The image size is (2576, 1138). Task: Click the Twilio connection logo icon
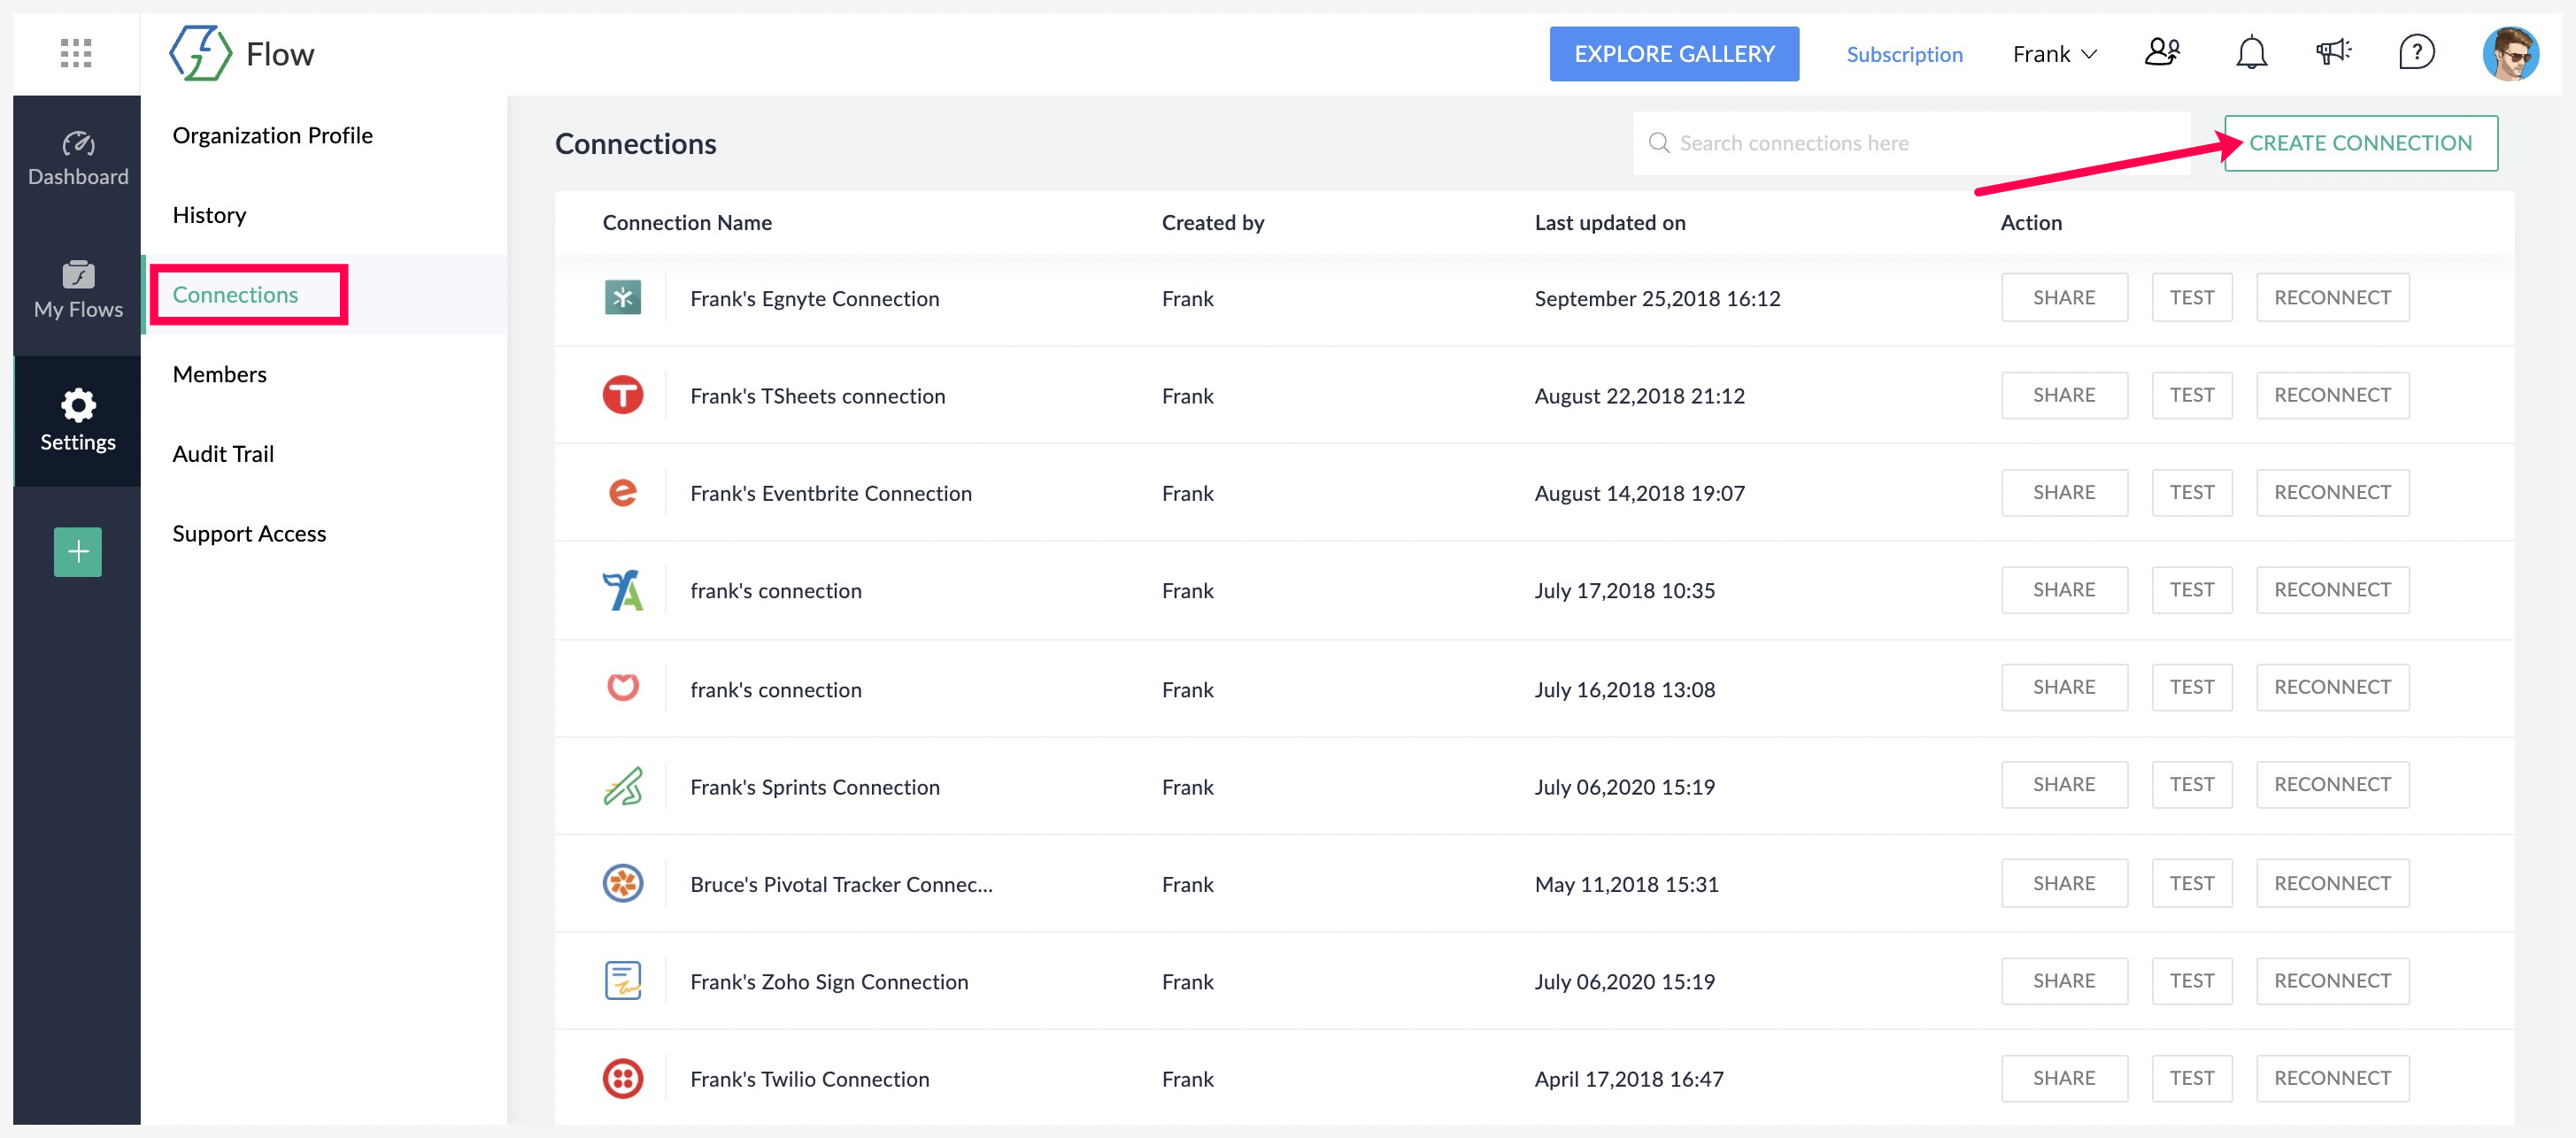622,1078
